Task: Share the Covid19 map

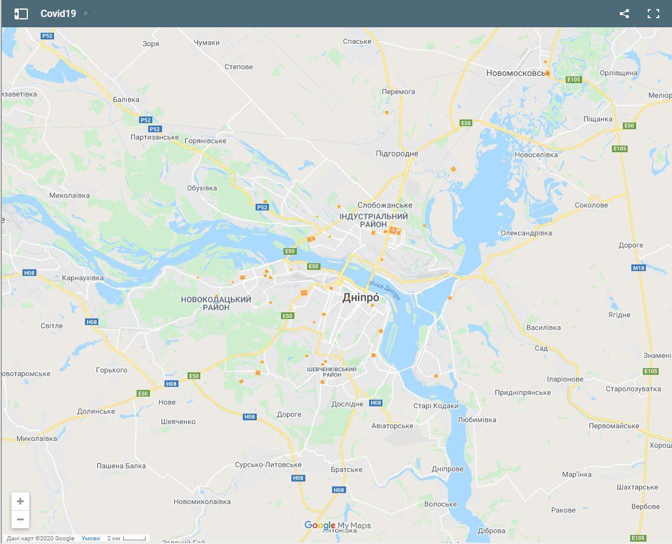Action: 625,14
